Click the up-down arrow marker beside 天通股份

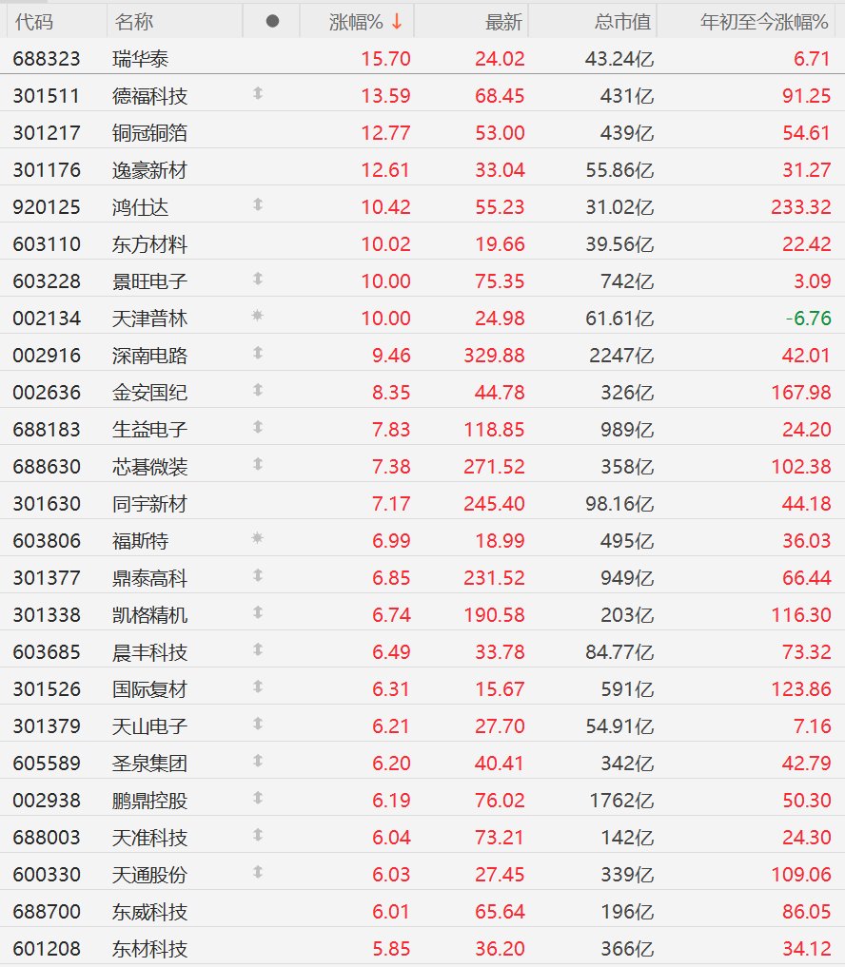click(258, 872)
